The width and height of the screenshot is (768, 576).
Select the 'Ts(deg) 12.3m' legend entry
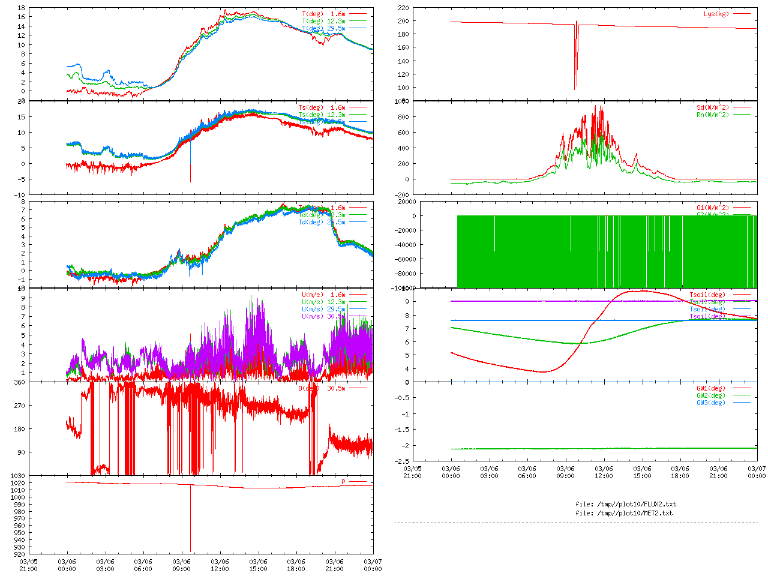click(322, 115)
